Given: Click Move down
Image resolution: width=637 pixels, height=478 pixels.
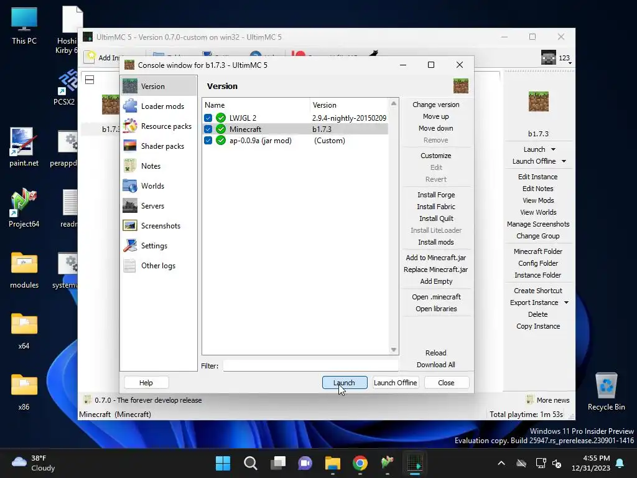Looking at the screenshot, I should click(436, 128).
